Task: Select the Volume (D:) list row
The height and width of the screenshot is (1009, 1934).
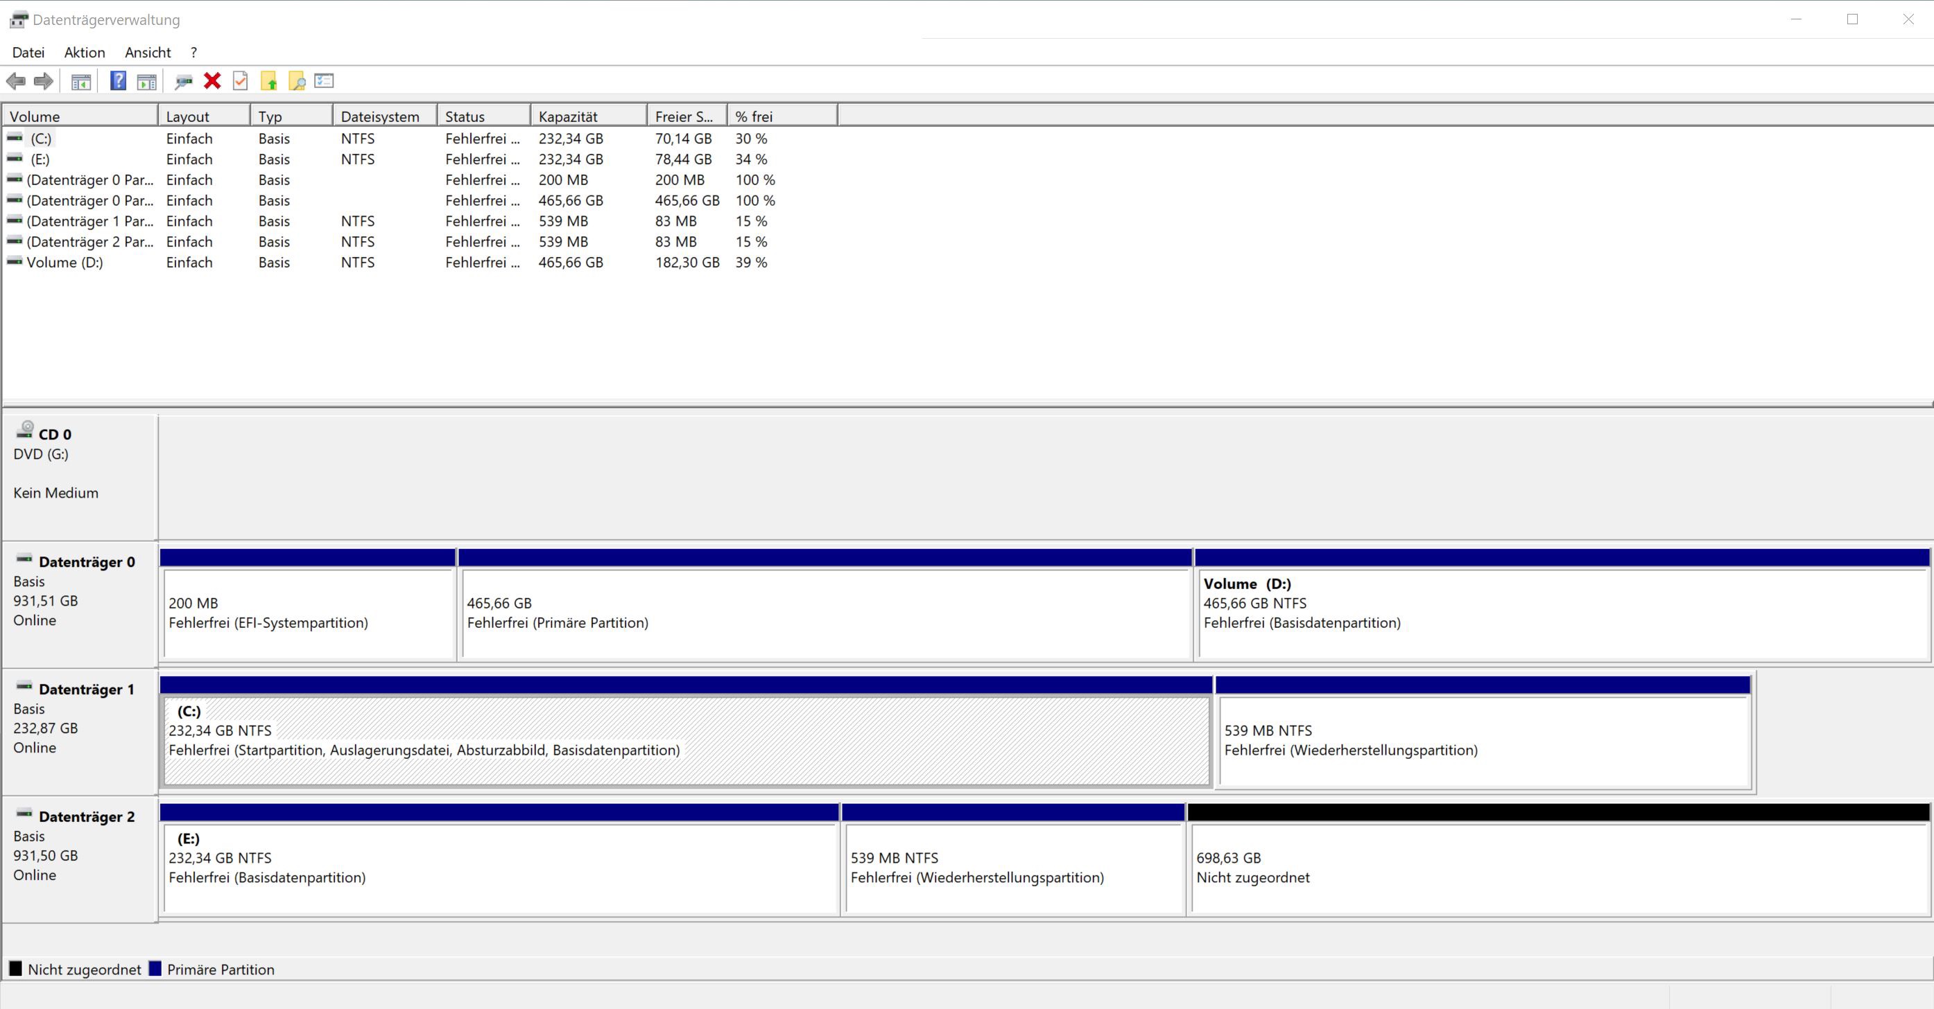Action: [420, 263]
